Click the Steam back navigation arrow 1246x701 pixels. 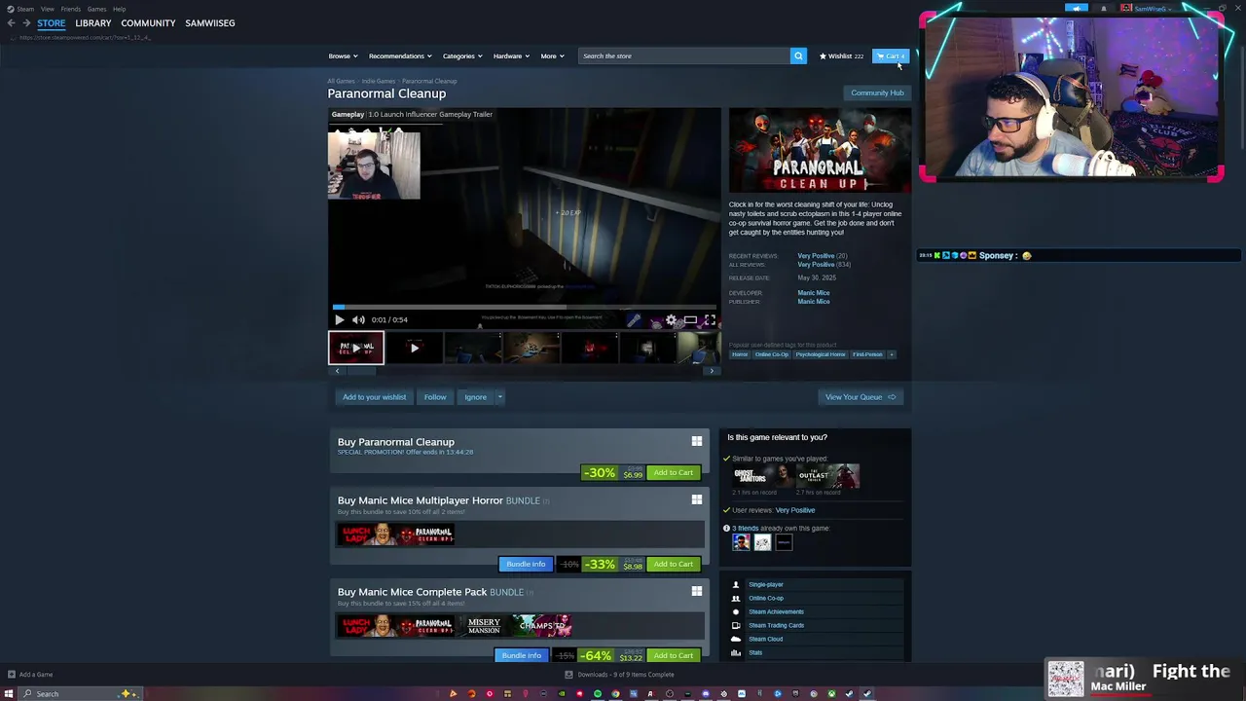(x=11, y=23)
